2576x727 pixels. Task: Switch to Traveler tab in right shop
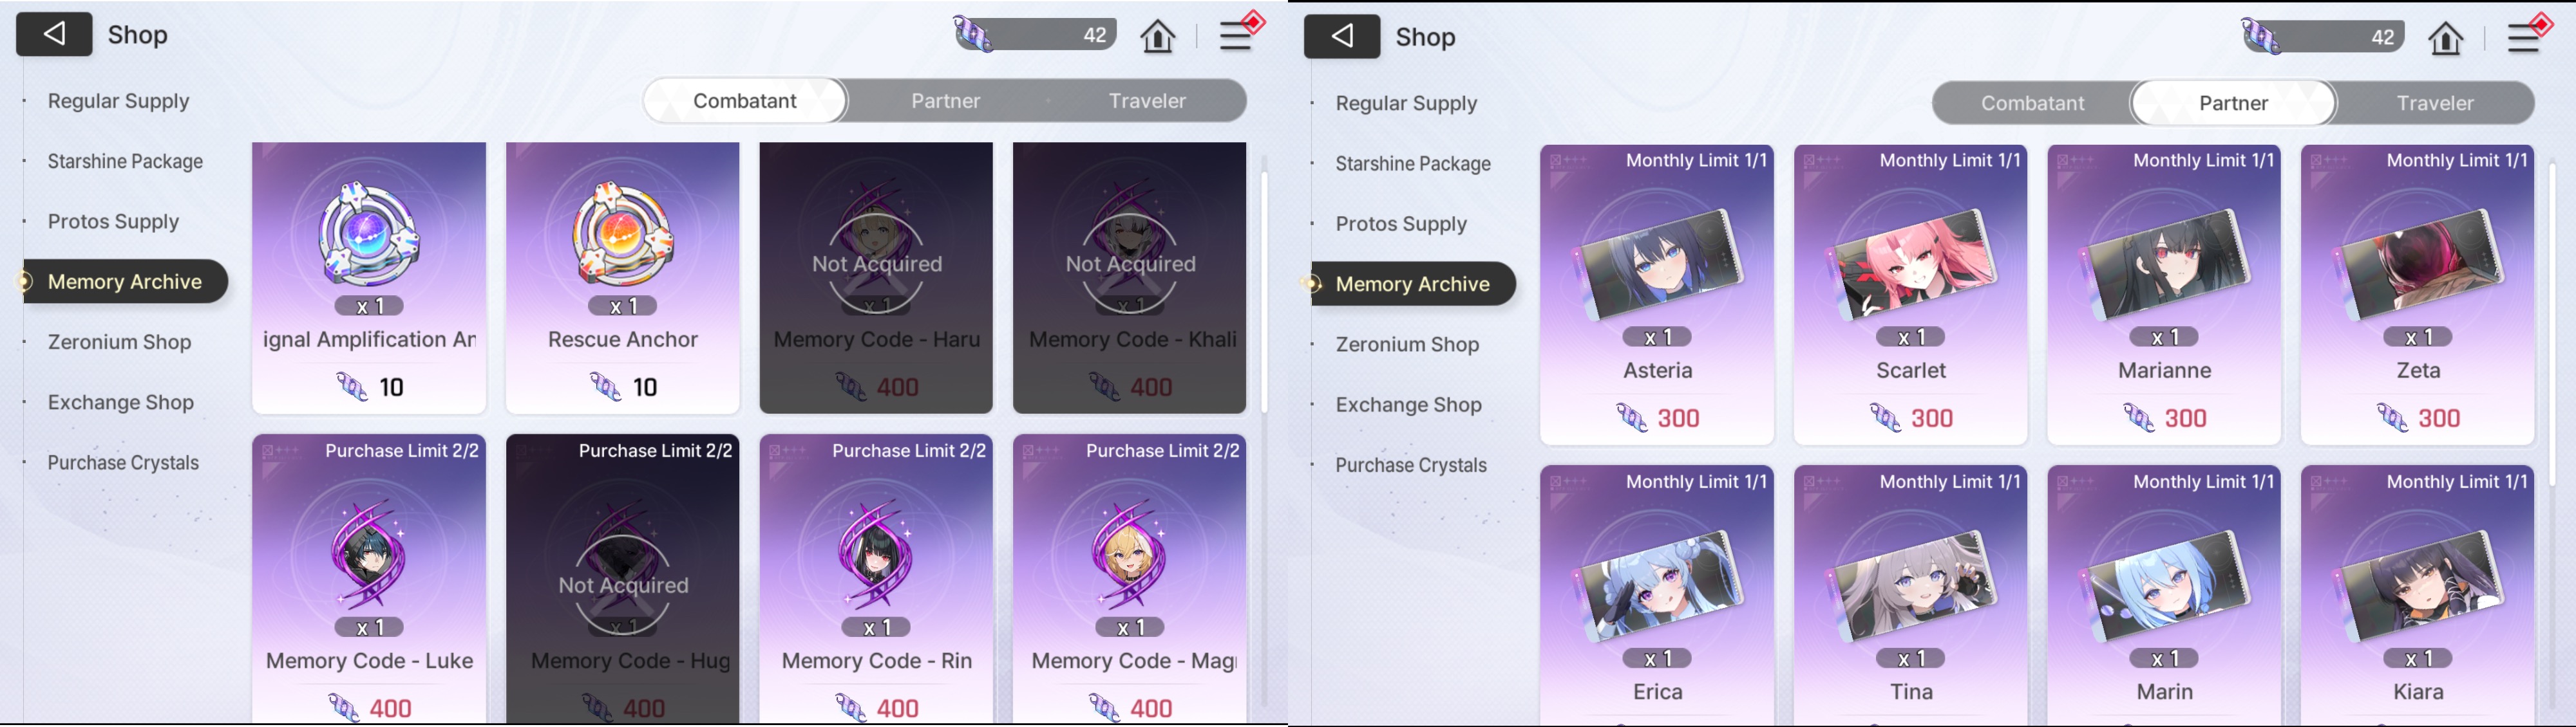2434,103
